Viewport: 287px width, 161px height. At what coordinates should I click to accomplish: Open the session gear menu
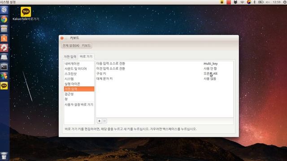(x=285, y=2)
